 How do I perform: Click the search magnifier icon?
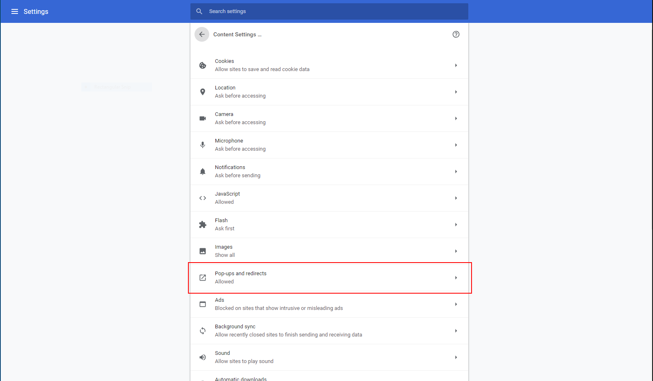(199, 11)
